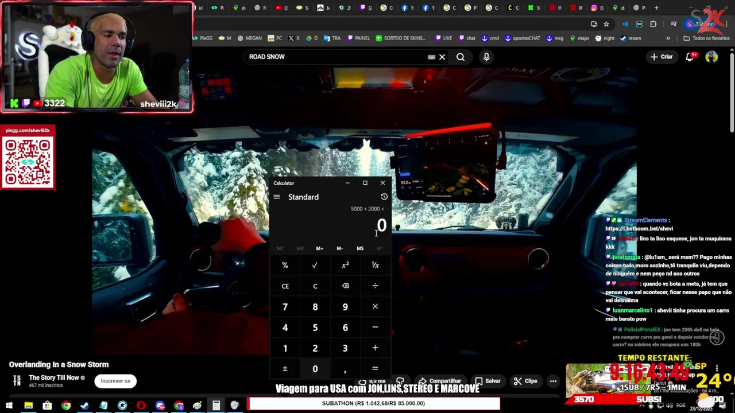The image size is (735, 413).
Task: Click the MS memory store button
Action: (360, 248)
